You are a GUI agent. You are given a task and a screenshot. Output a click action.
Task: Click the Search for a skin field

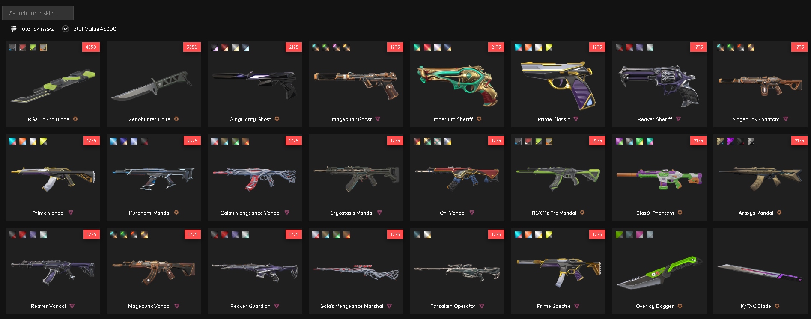38,13
